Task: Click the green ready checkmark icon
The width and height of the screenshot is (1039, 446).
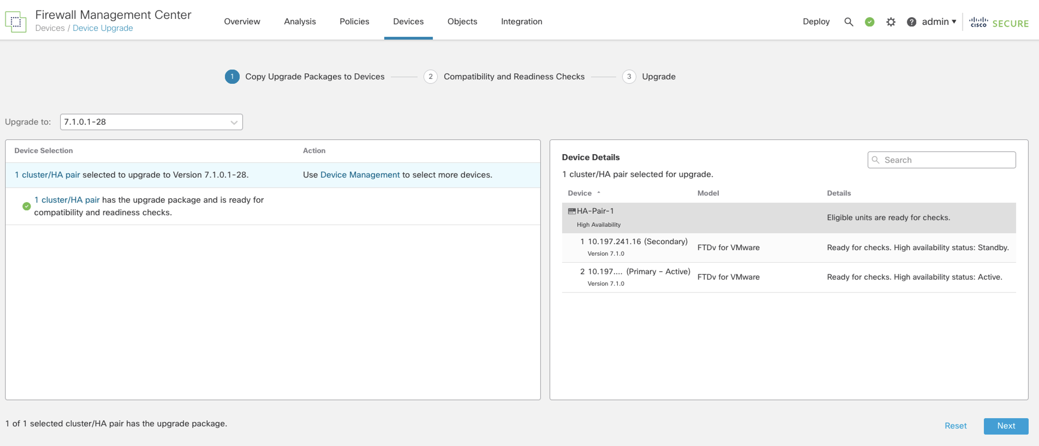Action: (26, 206)
